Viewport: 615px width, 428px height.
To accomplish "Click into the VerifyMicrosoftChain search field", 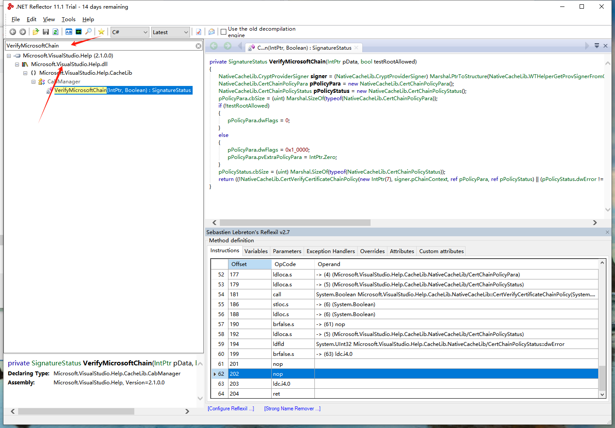I will click(99, 46).
